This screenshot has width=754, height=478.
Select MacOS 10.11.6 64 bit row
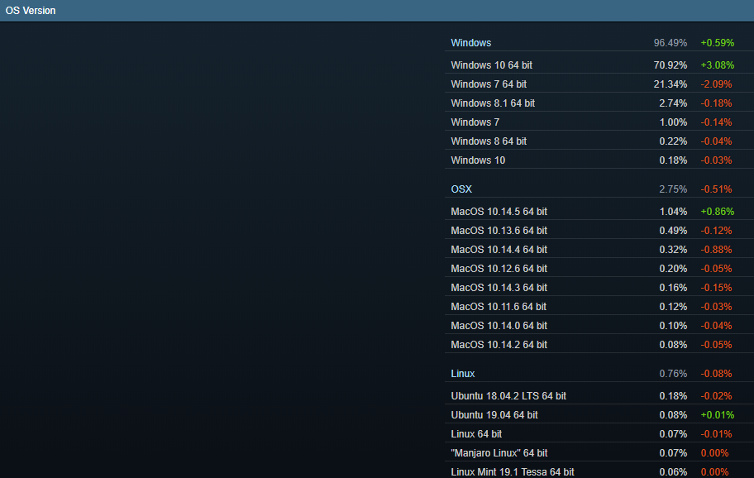point(599,306)
